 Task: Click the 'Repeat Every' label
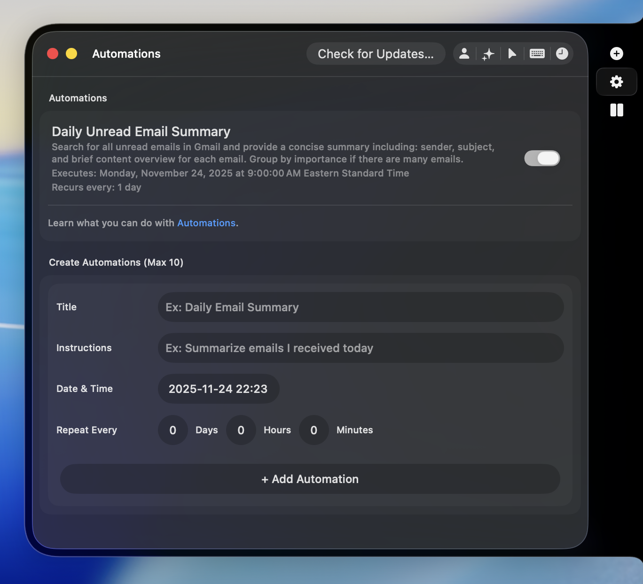[86, 430]
